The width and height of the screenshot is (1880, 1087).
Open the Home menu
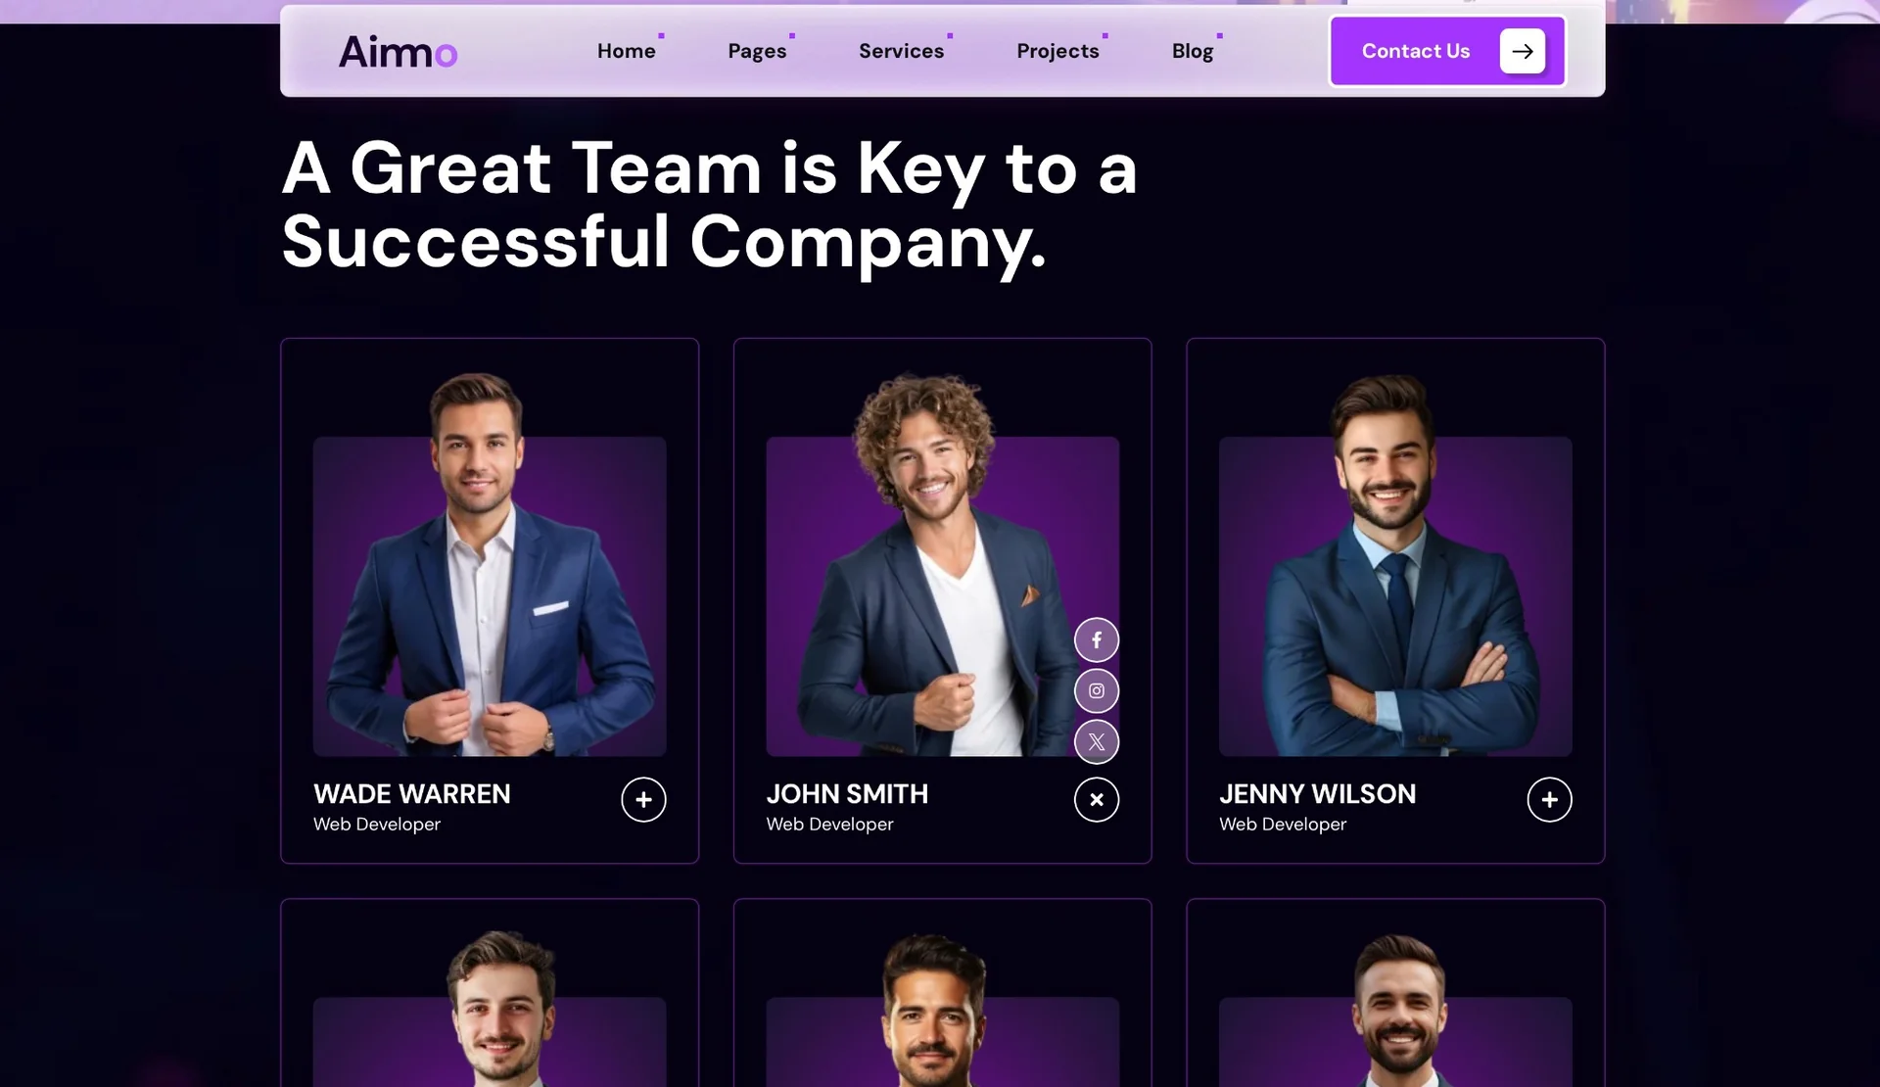pyautogui.click(x=627, y=51)
